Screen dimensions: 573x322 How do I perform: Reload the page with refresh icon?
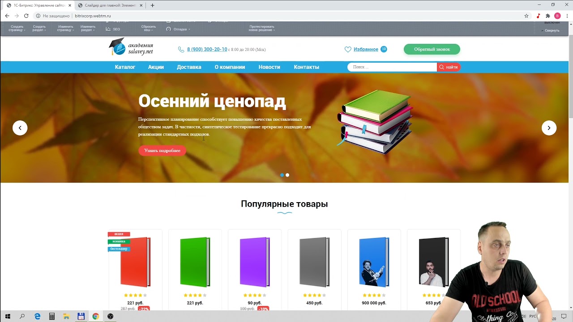pyautogui.click(x=26, y=16)
